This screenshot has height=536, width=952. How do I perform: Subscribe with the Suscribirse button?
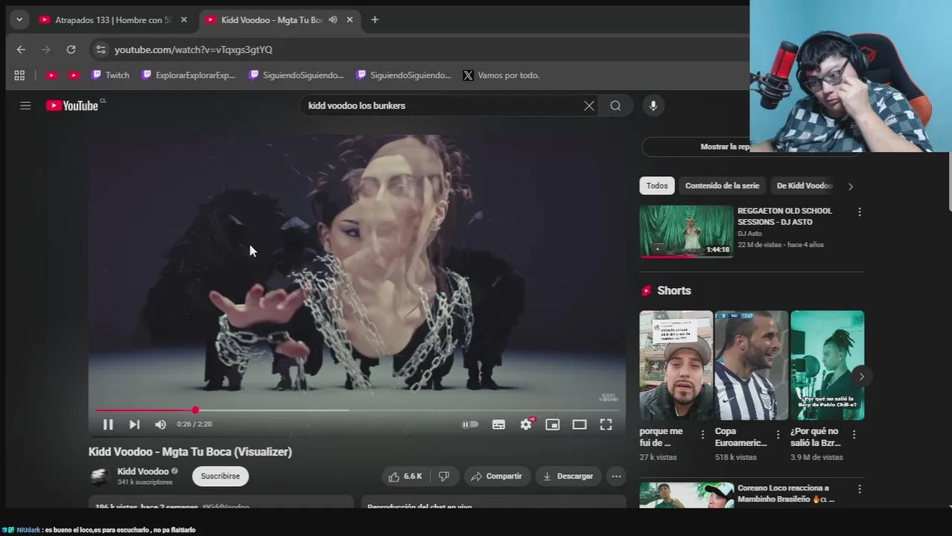click(x=220, y=476)
